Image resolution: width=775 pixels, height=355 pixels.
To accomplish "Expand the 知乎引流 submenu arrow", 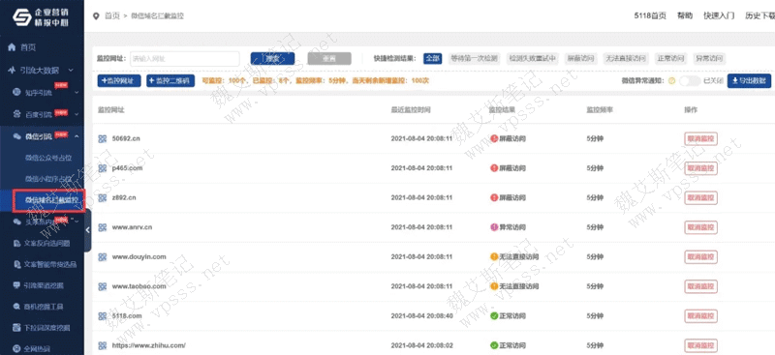I will (77, 93).
